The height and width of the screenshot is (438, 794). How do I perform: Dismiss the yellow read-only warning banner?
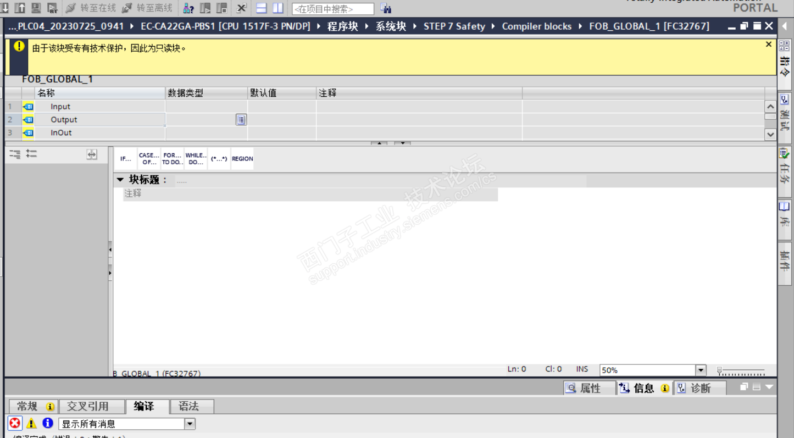[769, 45]
